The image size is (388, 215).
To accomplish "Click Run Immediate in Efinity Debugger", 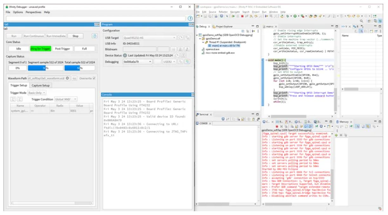I will click(56, 36).
